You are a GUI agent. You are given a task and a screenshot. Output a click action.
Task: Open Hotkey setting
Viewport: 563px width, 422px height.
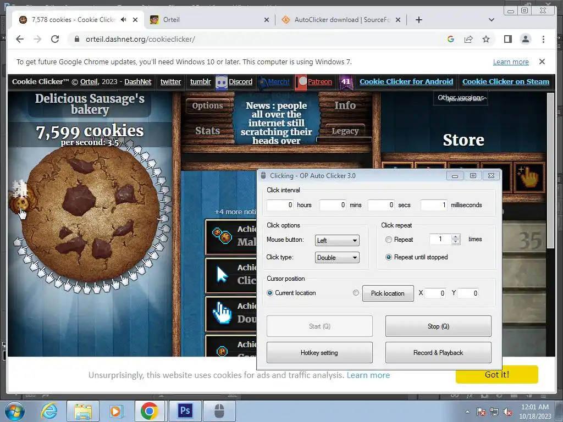click(319, 353)
